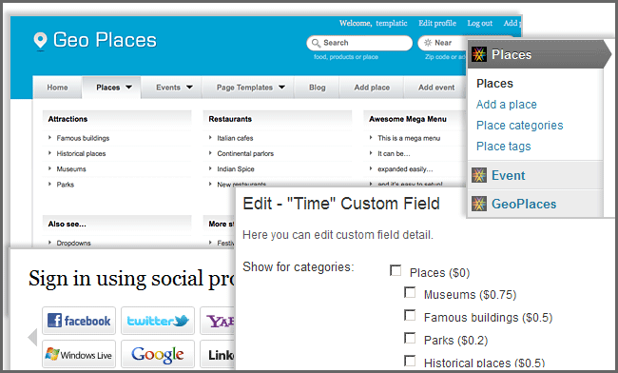The height and width of the screenshot is (373, 618).
Task: Tick the Museums ($0.75) checkbox
Action: (410, 293)
